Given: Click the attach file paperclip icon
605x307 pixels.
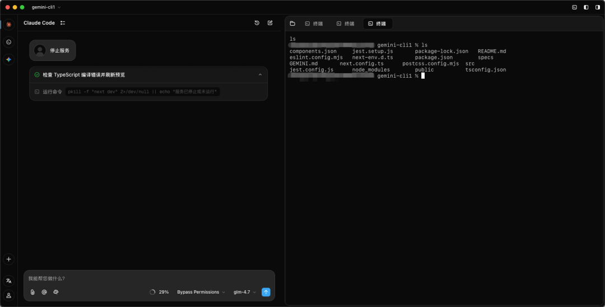Looking at the screenshot, I should coord(32,292).
